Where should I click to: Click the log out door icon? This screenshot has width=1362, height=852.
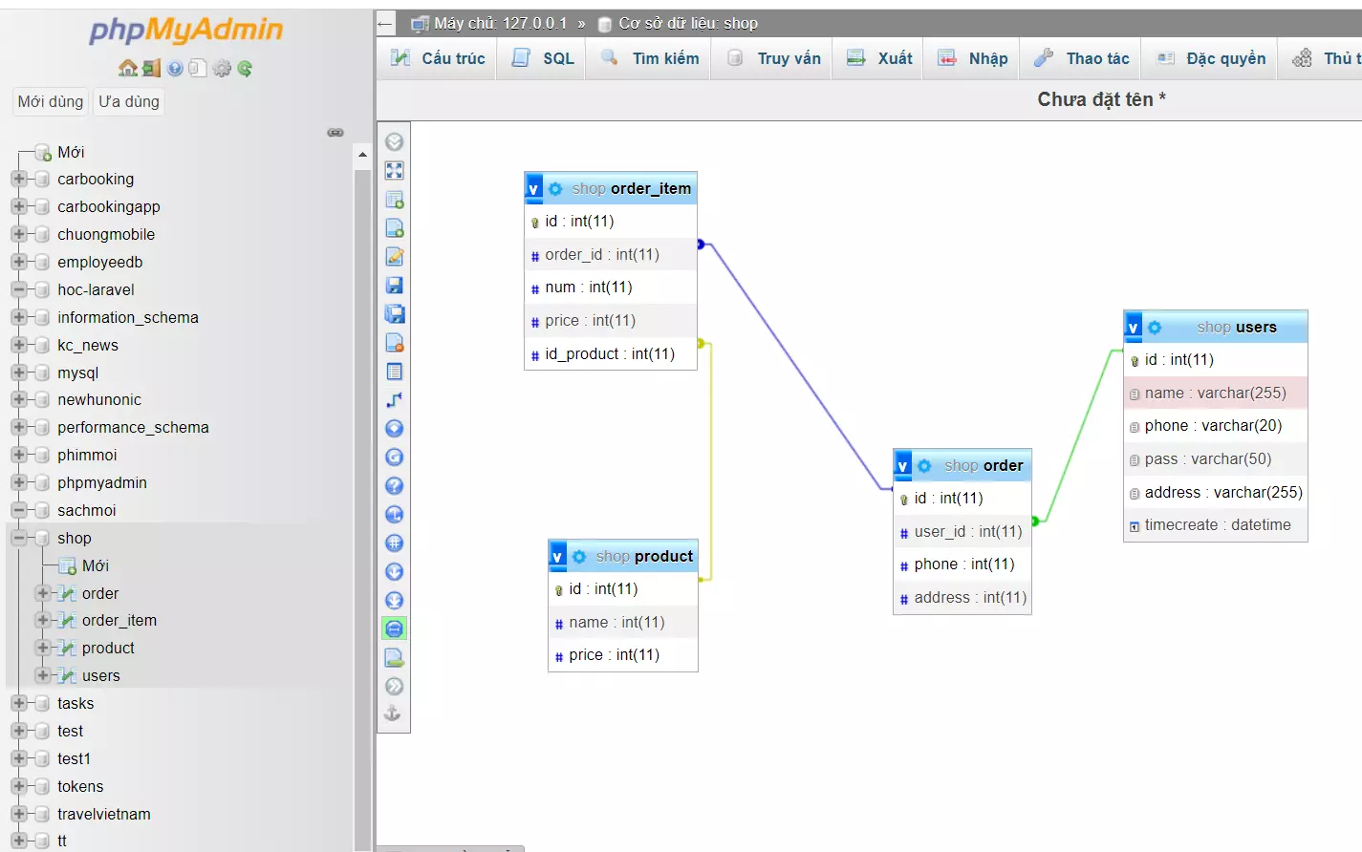tap(151, 68)
